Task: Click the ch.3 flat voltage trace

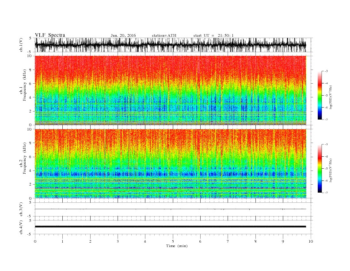Action: 170,209
